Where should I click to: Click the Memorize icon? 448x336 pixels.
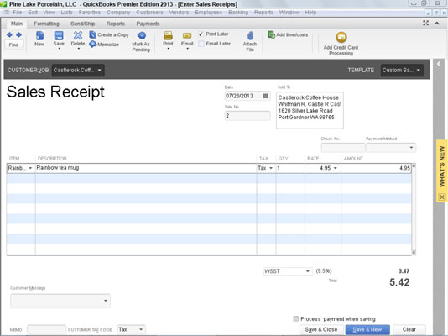92,44
